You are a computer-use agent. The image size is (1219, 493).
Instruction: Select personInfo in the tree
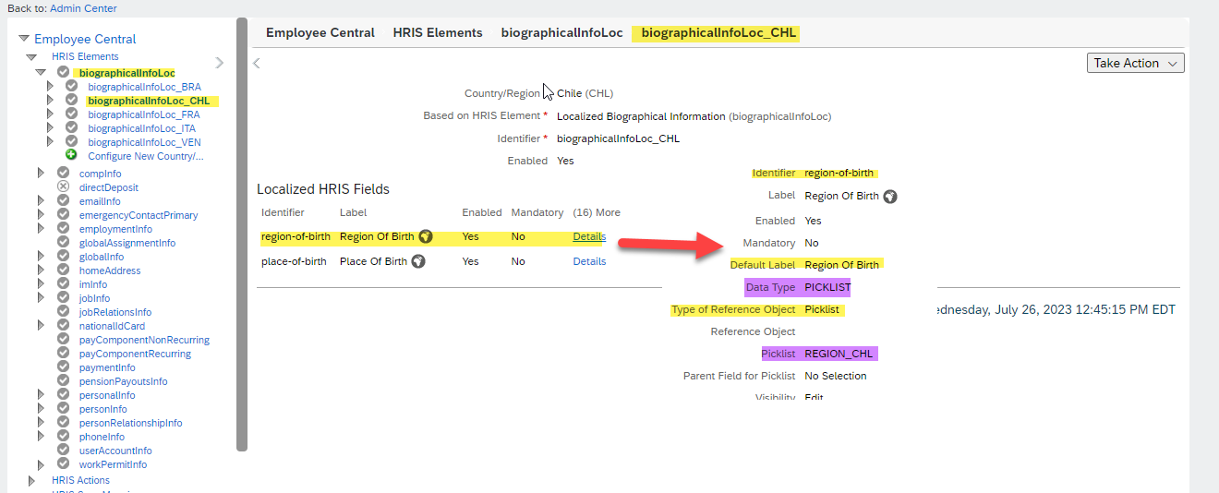[x=103, y=409]
